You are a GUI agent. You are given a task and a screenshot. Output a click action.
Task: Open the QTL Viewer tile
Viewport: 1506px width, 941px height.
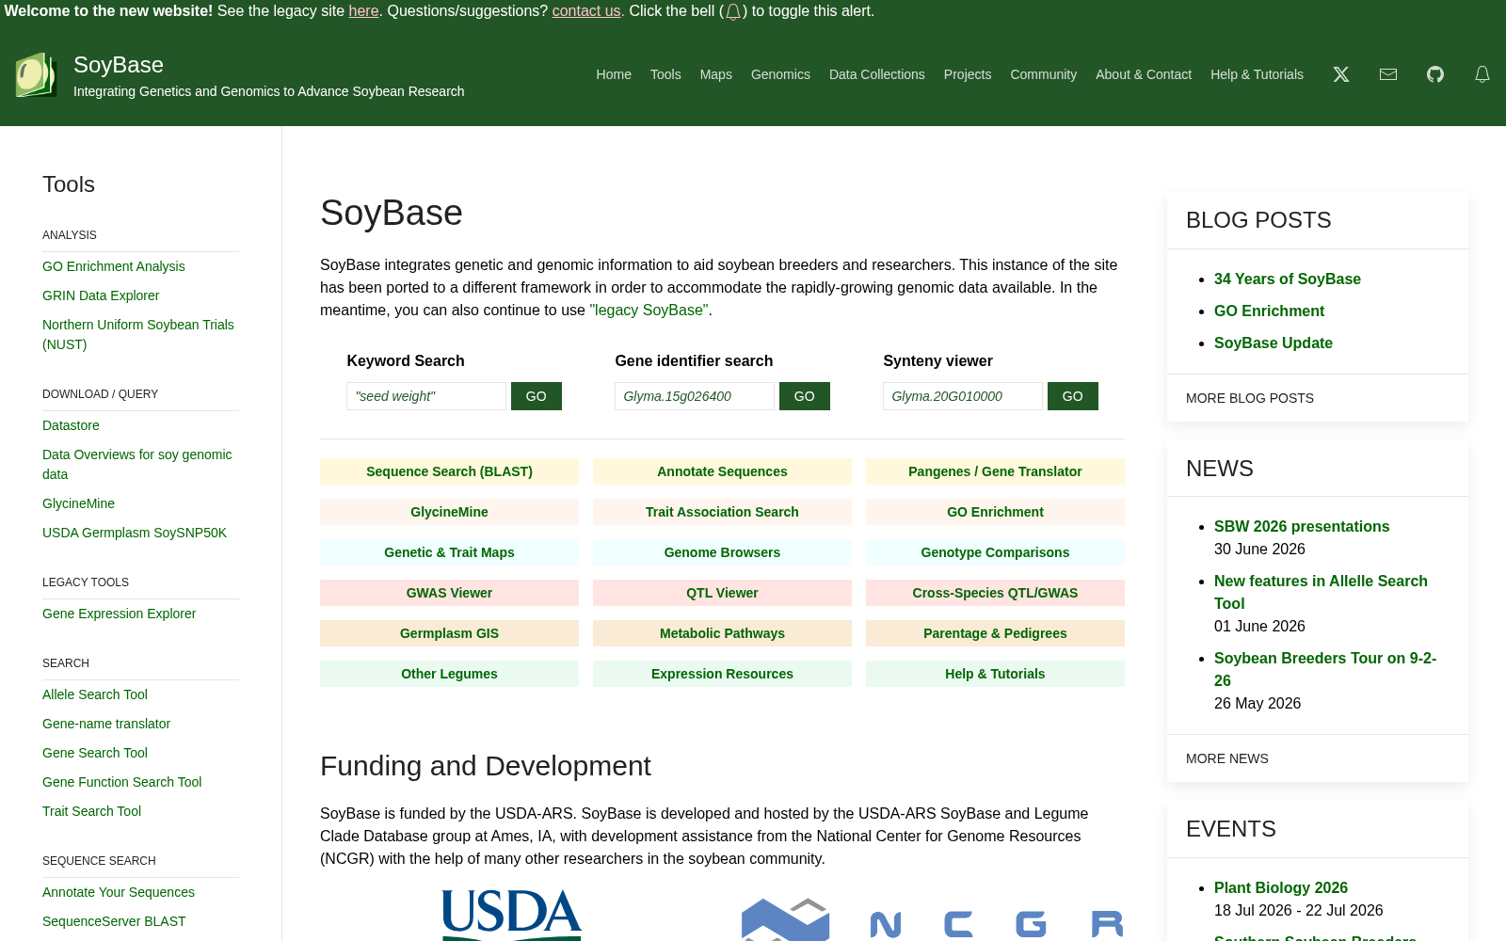pos(722,593)
